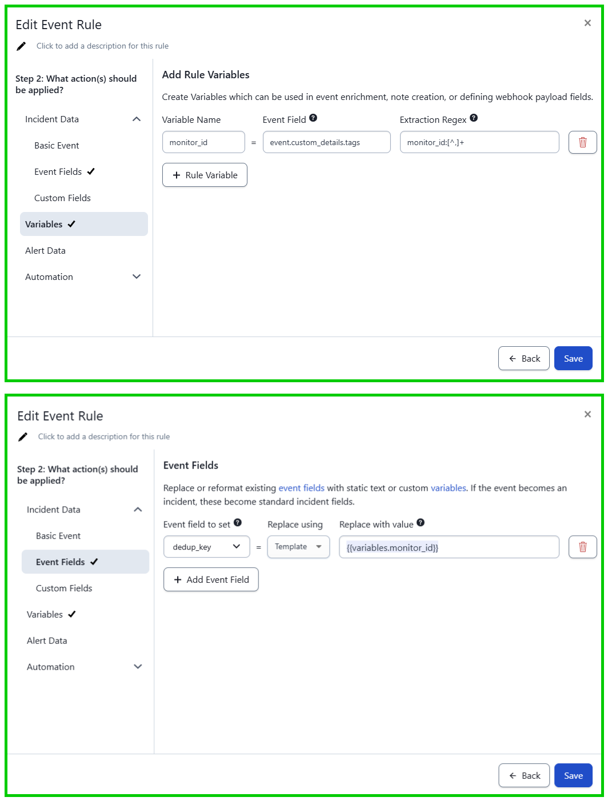The width and height of the screenshot is (608, 801).
Task: Select Alert Data in top dialog sidebar
Action: tap(84, 251)
